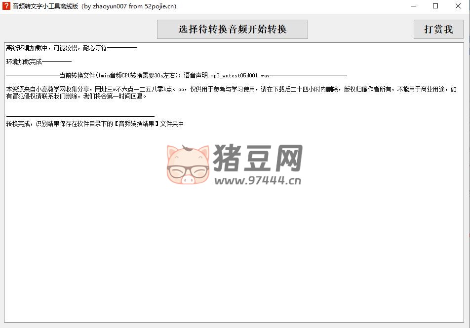470x328 pixels.
Task: Click the line 有冒犯侵权请联系我们删除
Action: 77,96
